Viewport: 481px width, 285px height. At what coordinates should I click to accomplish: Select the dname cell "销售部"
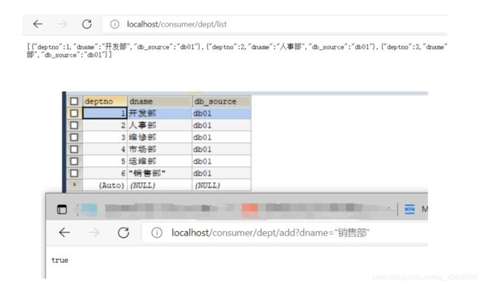coord(160,173)
